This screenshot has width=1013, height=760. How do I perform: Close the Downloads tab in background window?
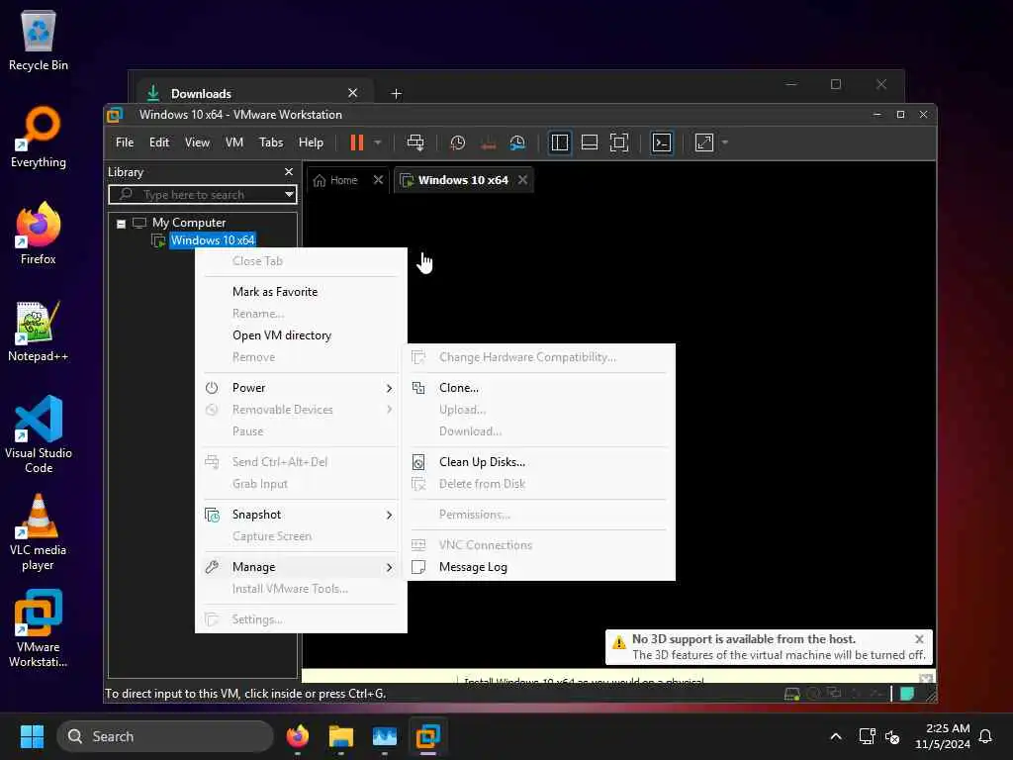coord(353,93)
